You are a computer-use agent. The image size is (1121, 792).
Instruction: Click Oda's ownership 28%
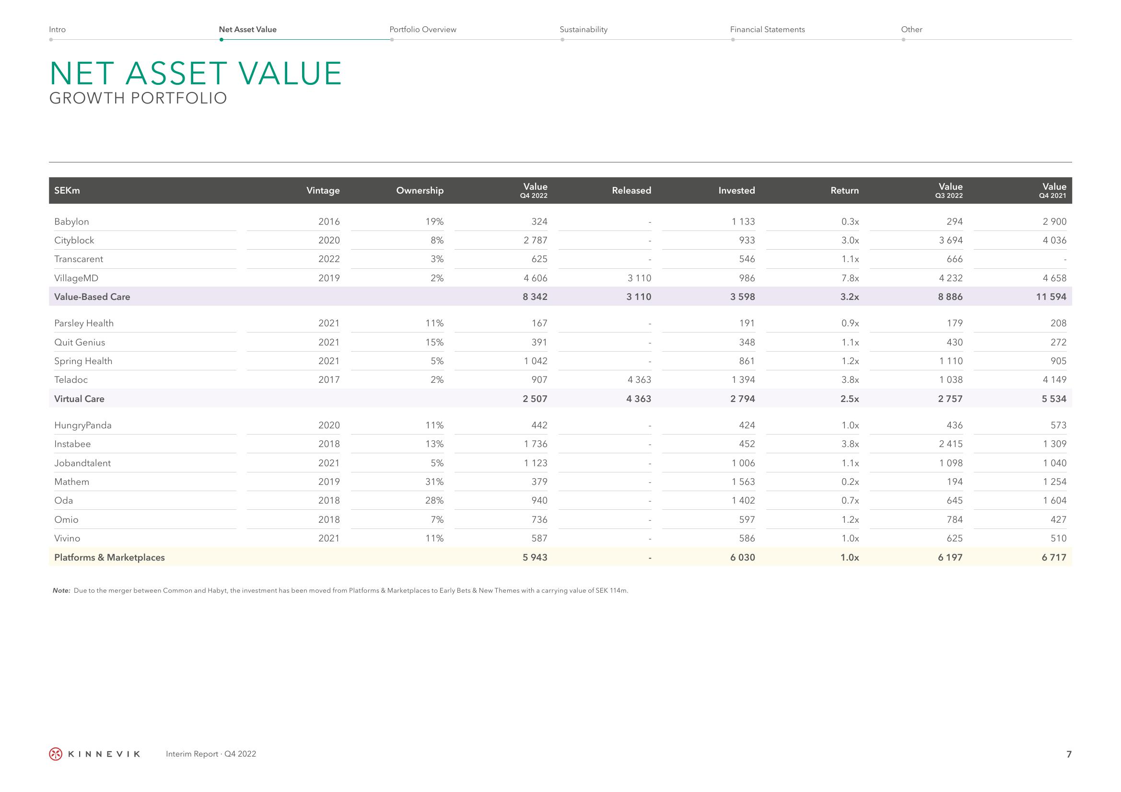click(434, 500)
